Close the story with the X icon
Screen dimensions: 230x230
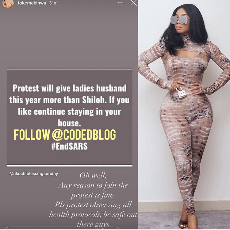(133, 3)
